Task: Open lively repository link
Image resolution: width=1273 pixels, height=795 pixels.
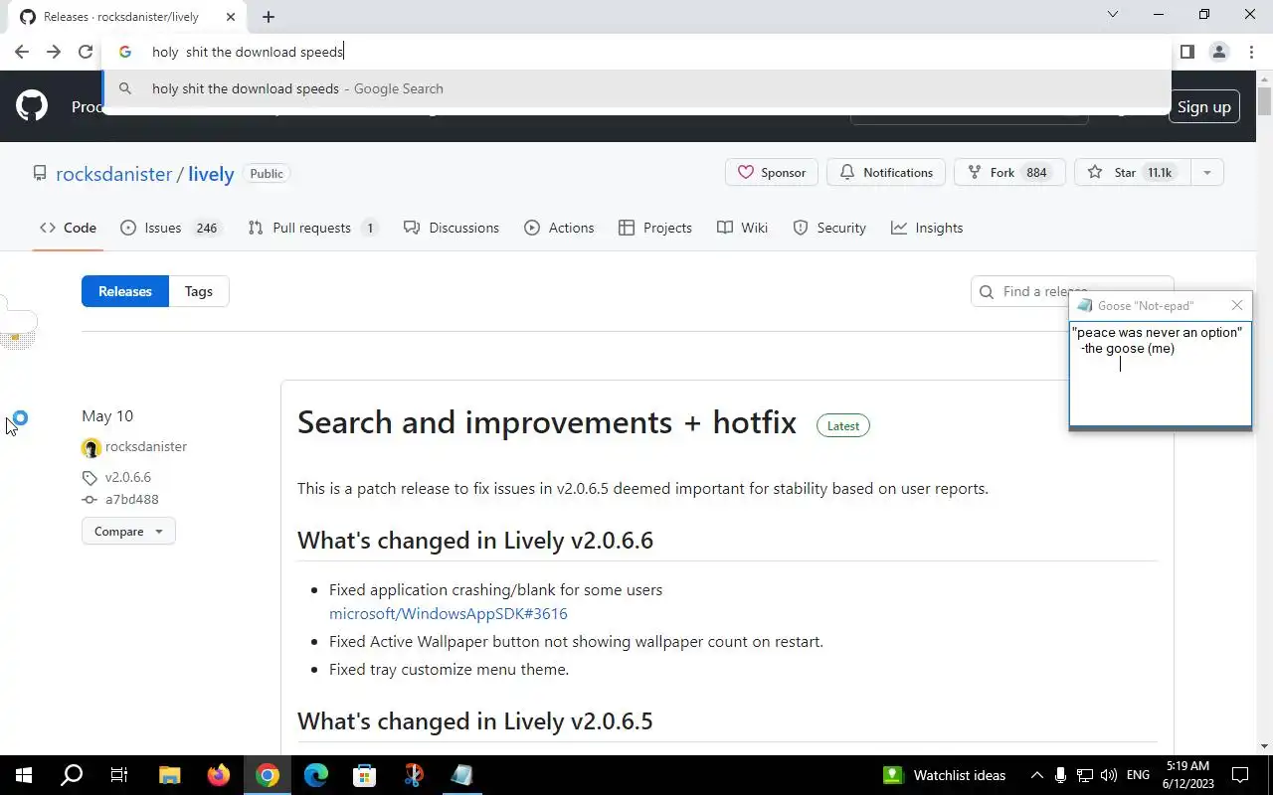Action: [211, 174]
